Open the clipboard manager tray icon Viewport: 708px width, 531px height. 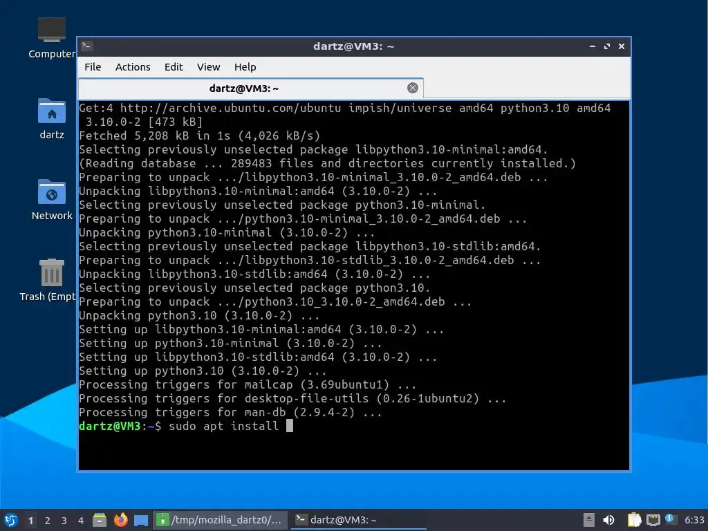[635, 520]
